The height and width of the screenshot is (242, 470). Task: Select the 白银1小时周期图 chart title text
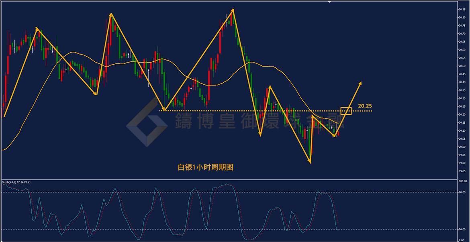(x=205, y=167)
